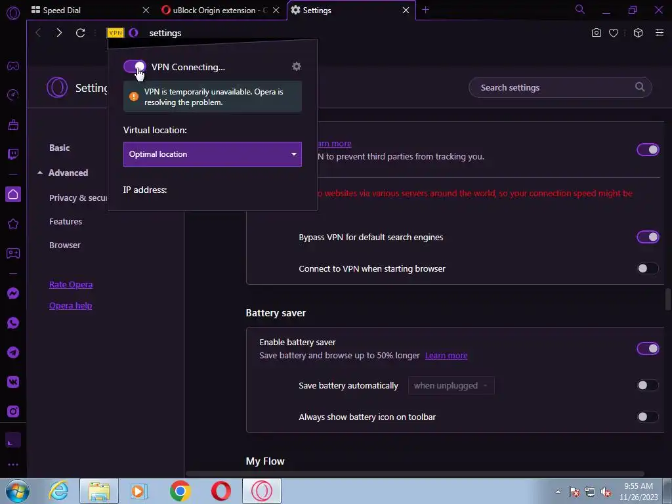Enable Connect to VPN when starting browser

tap(648, 268)
